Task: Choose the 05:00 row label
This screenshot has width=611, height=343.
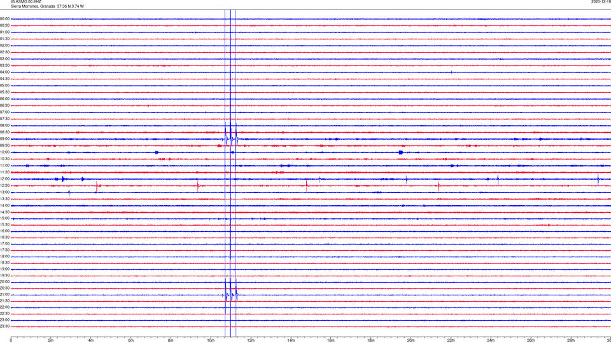Action: (x=4, y=86)
